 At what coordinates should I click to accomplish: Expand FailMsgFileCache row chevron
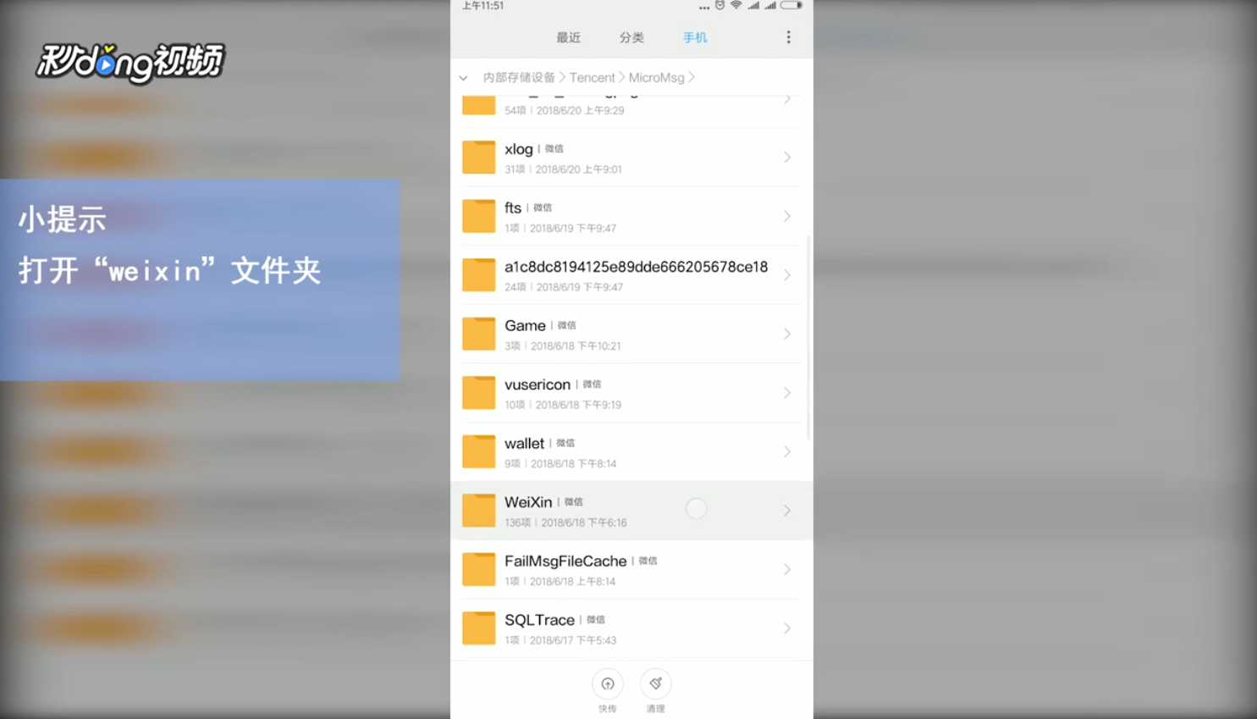[x=787, y=569]
